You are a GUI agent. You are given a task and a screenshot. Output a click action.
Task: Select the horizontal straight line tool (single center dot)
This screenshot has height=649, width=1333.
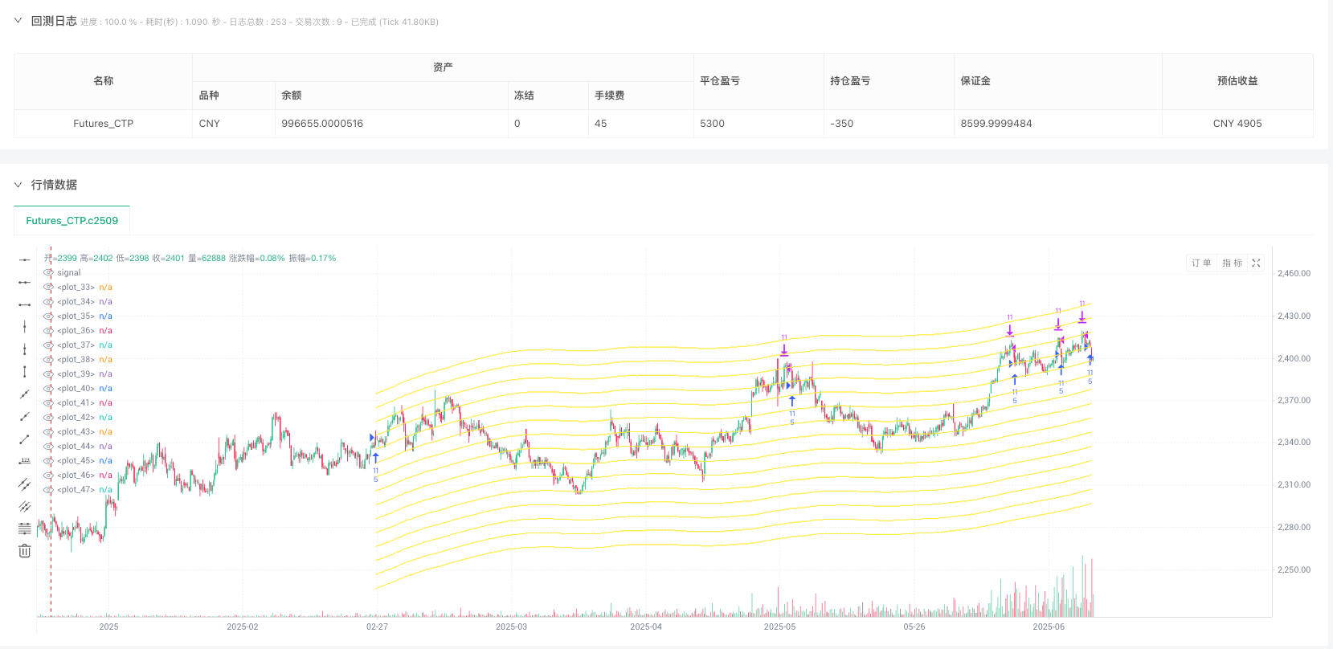[x=25, y=259]
